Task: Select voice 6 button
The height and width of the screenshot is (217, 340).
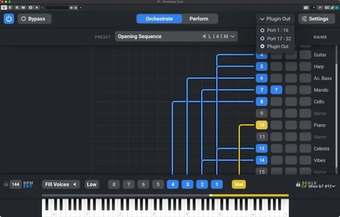Action: pos(143,185)
